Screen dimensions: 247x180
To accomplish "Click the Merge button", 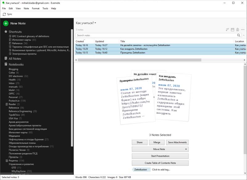I will coord(157,142).
